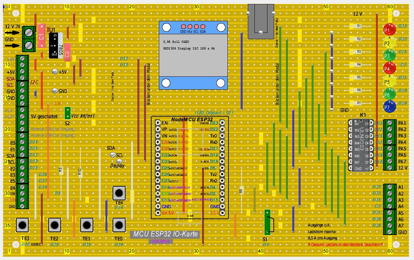
Task: Click the GND test point pad
Action: pos(55,91)
